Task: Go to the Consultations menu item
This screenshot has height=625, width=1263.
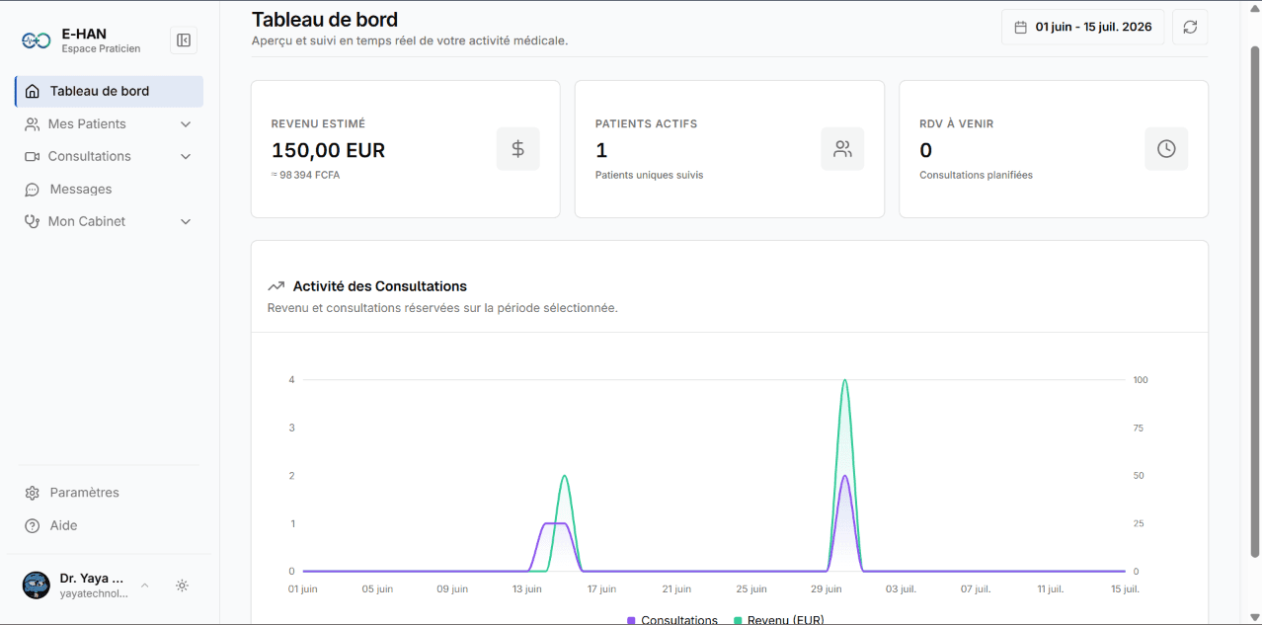Action: [x=110, y=157]
